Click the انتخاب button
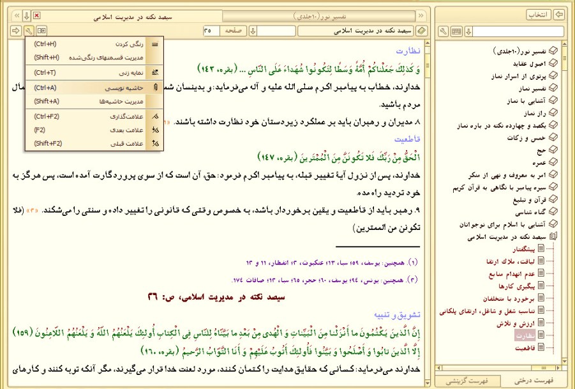This screenshot has width=575, height=389. coord(539,15)
